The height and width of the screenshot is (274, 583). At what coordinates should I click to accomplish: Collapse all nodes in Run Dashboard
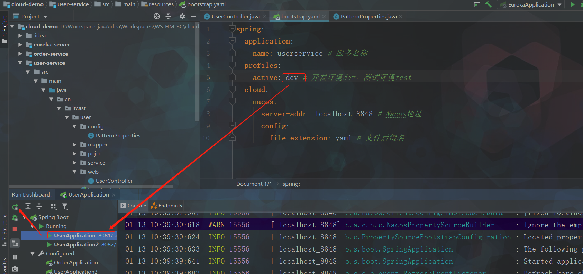tap(39, 207)
